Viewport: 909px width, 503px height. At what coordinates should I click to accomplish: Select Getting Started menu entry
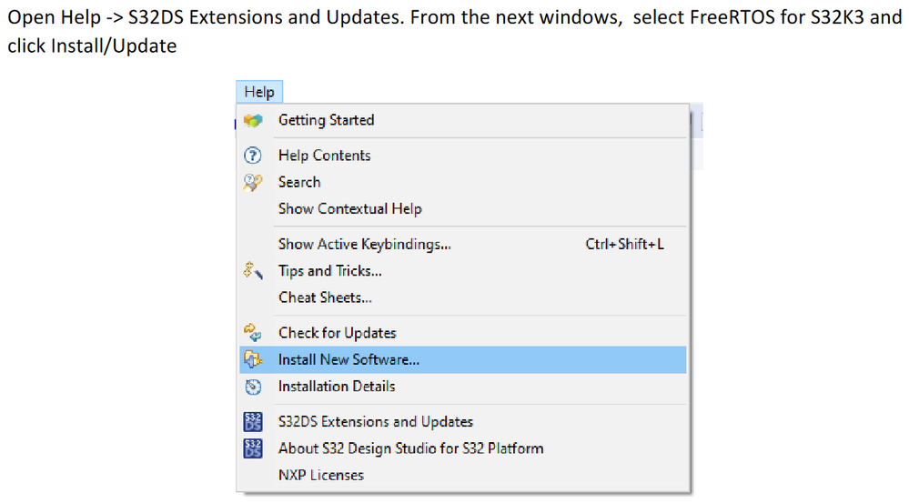326,120
